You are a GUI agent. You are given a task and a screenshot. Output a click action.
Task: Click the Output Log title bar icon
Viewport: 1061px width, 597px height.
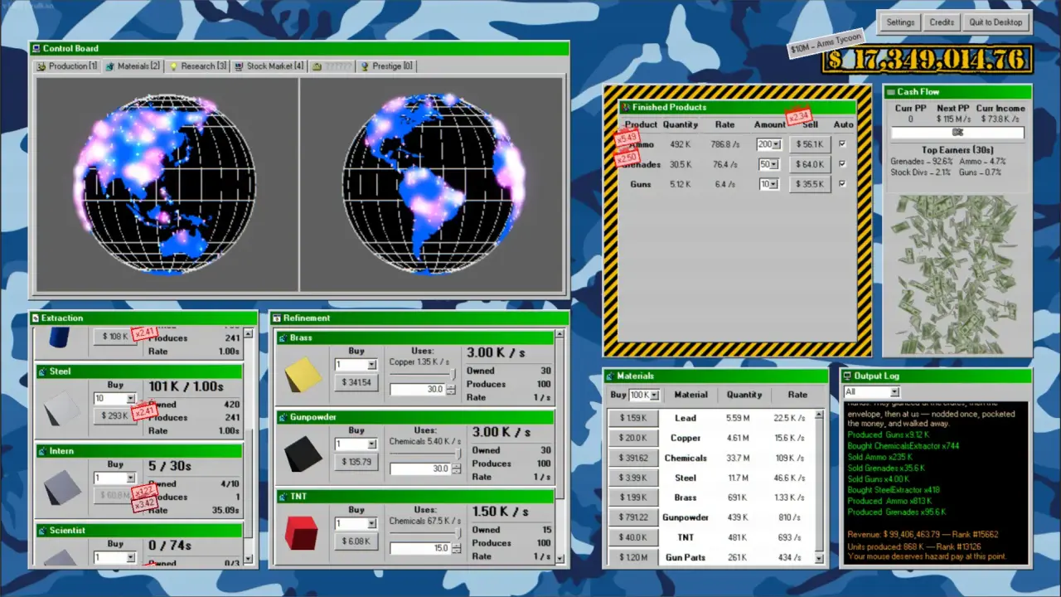(846, 376)
